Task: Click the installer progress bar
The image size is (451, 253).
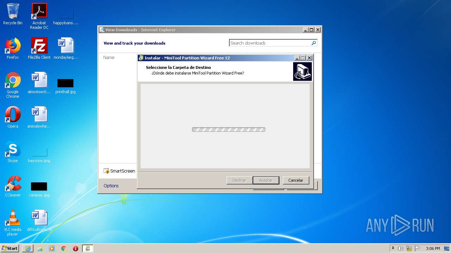Action: click(x=229, y=130)
